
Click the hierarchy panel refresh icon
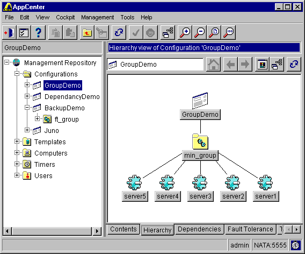[294, 65]
